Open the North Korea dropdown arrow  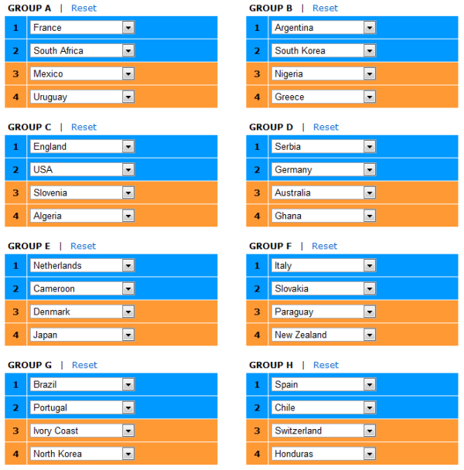[128, 454]
